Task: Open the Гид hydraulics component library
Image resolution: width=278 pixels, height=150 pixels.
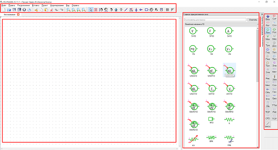Action: 268,51
